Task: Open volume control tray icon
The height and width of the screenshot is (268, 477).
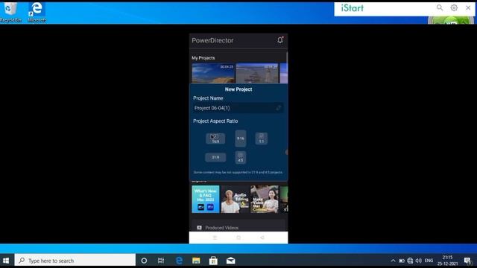Action: point(419,261)
